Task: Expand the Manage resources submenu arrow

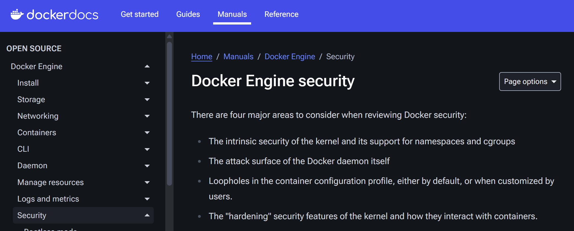Action: coord(147,182)
